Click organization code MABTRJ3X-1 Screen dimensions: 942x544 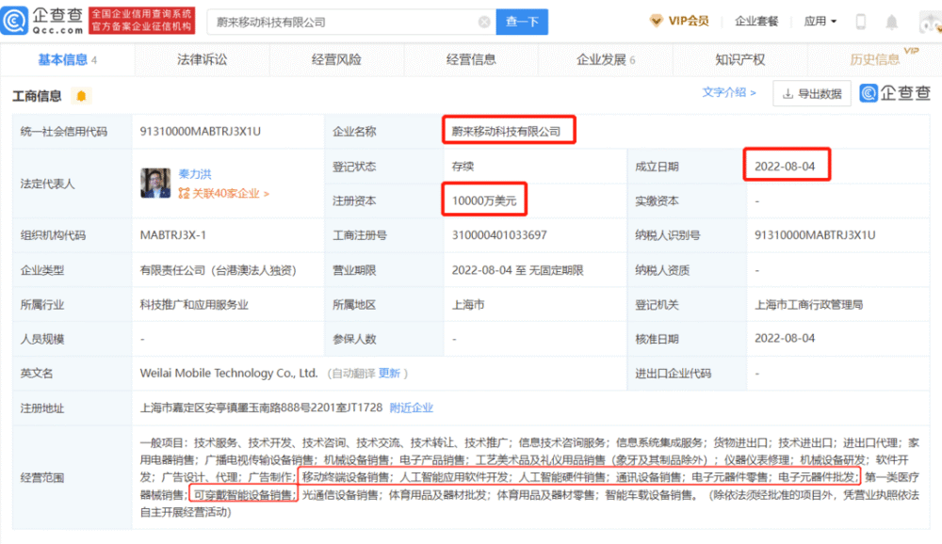tap(173, 235)
